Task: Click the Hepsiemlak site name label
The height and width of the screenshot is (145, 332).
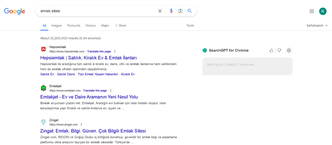Action: (58, 47)
